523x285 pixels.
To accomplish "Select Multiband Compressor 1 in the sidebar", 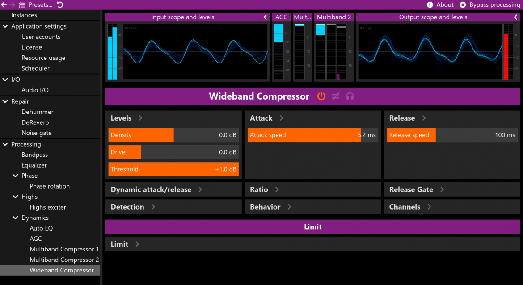I will (64, 249).
